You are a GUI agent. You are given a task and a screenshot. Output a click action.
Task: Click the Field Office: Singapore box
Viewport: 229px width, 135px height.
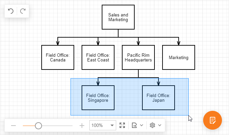[98, 98]
